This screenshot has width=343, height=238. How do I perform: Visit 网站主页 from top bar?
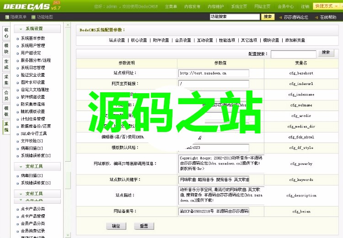(263, 6)
